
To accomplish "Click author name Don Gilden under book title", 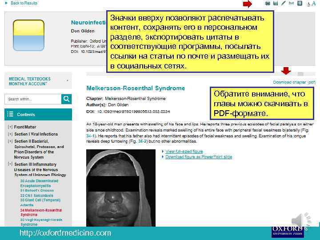I will tap(83, 31).
